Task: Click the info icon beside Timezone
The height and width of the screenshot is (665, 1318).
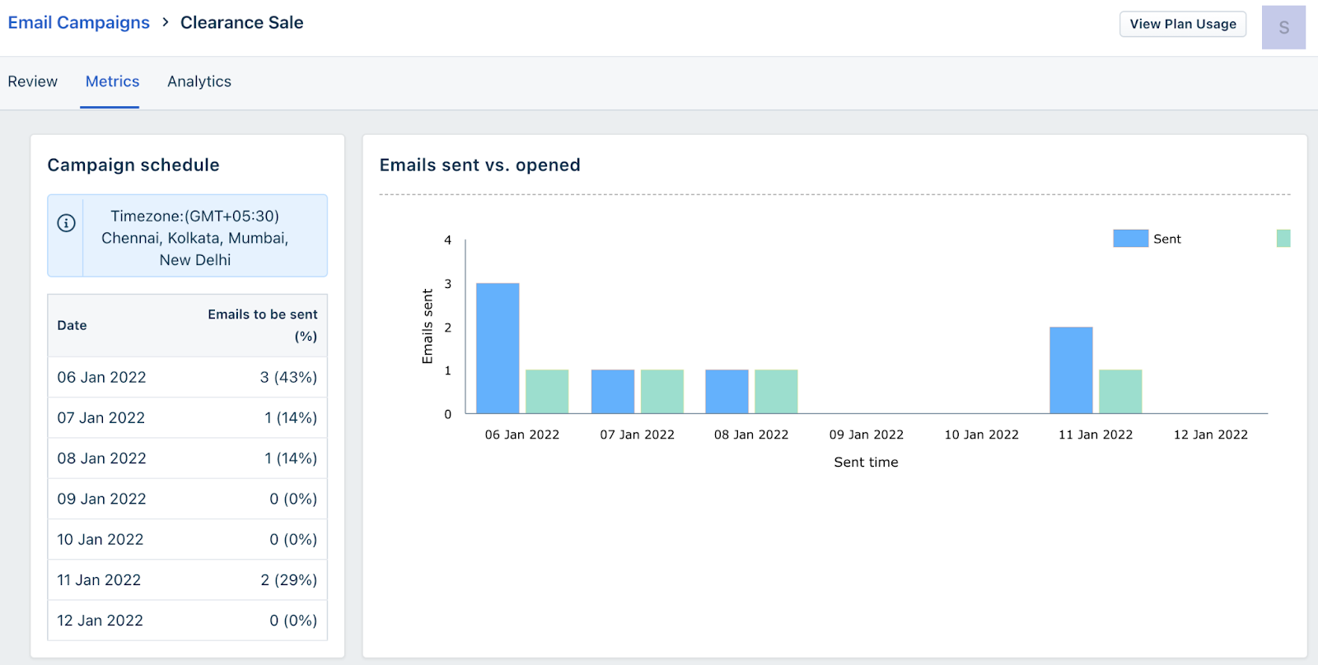Action: 66,223
